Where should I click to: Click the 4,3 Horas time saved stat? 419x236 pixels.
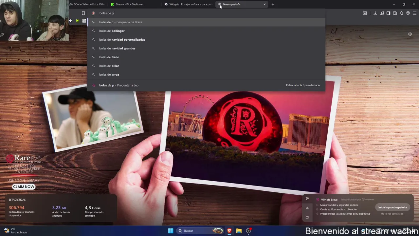point(93,208)
